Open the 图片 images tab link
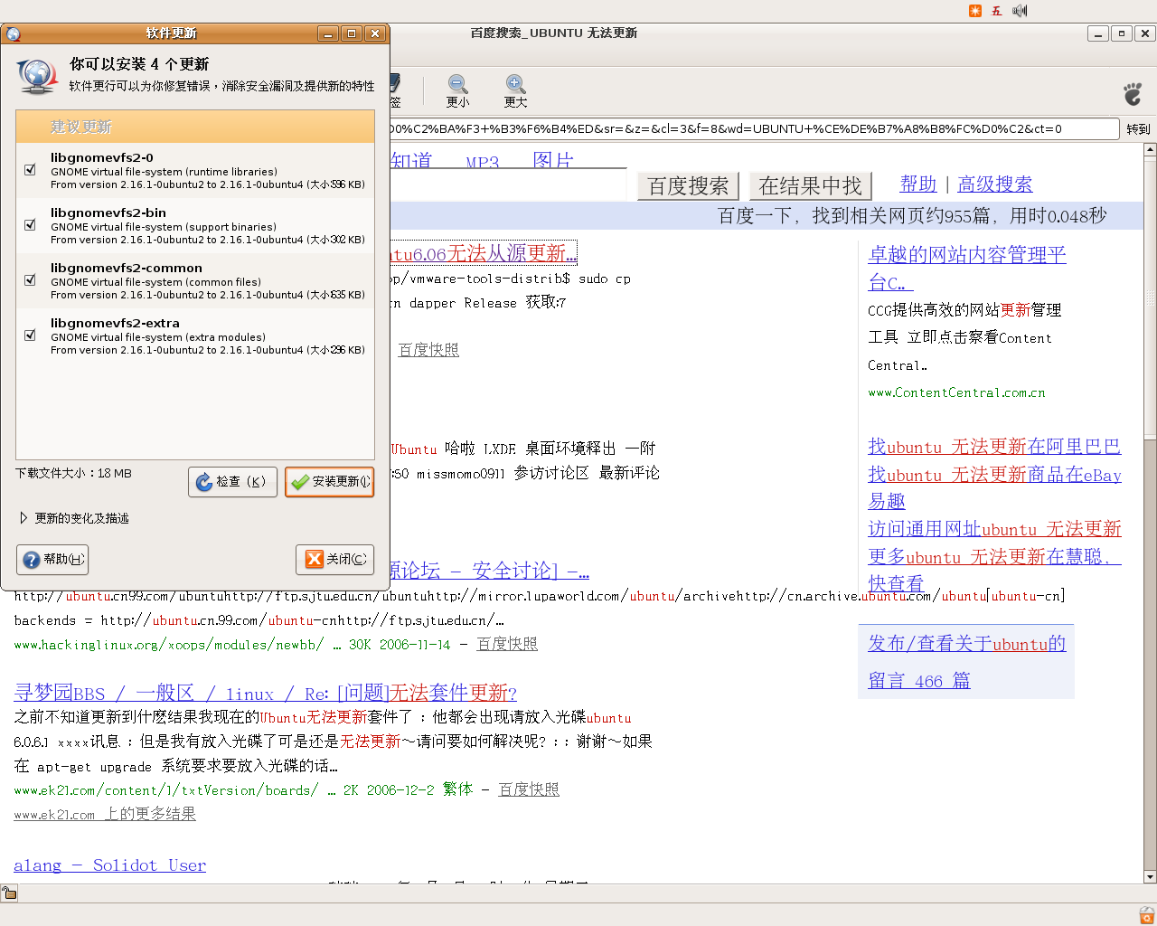Image resolution: width=1157 pixels, height=926 pixels. [553, 161]
